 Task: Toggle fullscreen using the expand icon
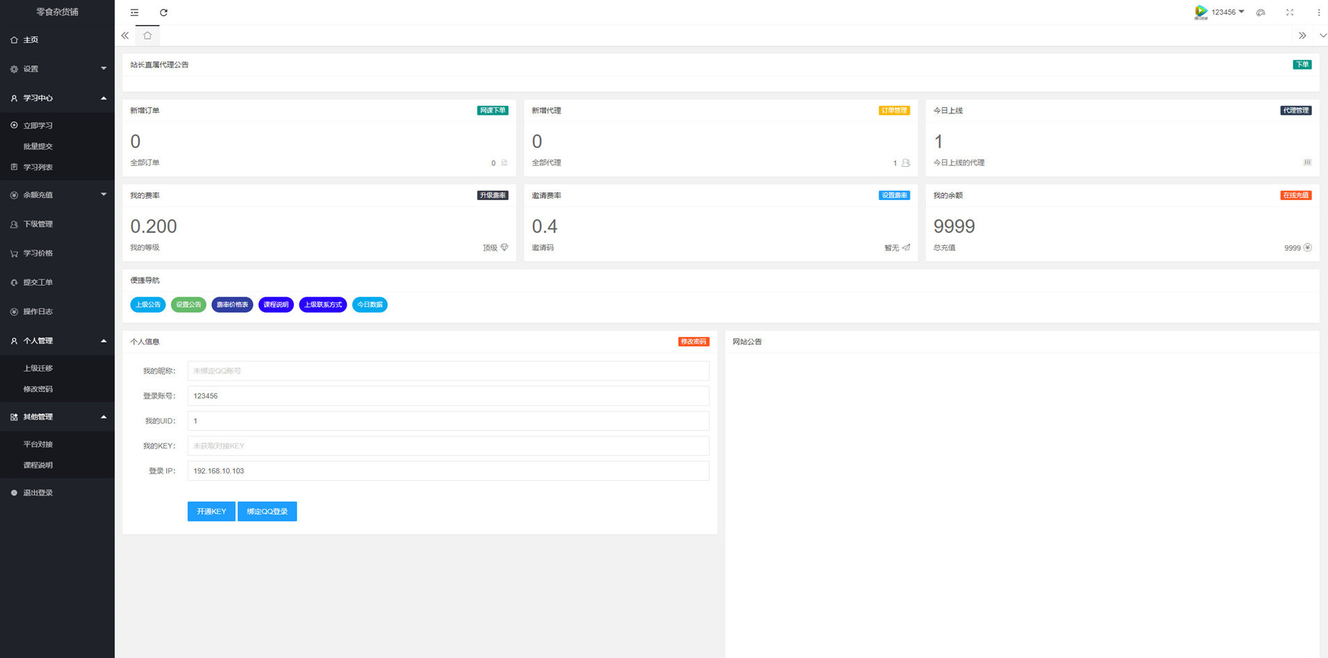(x=1290, y=13)
